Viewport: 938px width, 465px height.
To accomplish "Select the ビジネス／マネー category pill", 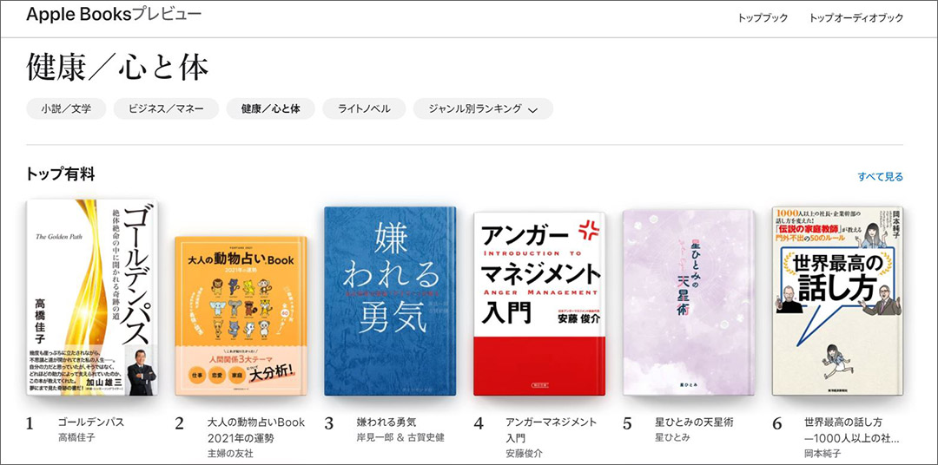I will pyautogui.click(x=166, y=108).
